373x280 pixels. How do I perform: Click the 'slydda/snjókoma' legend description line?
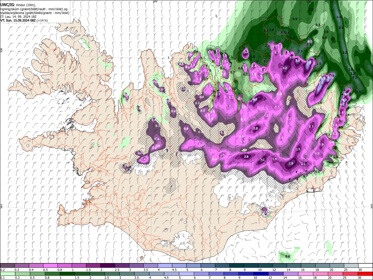point(35,13)
